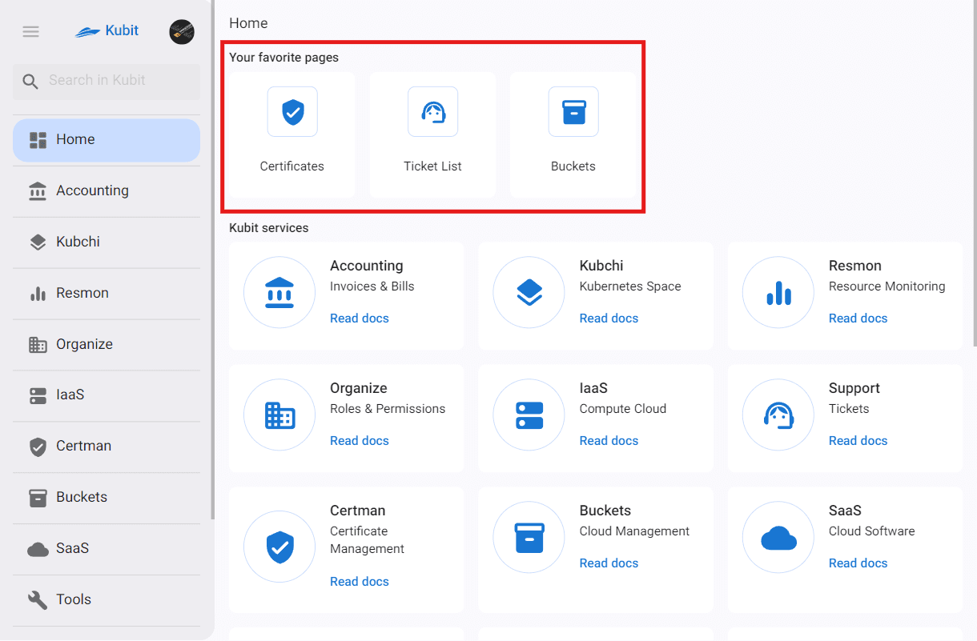977x641 pixels.
Task: Click the Accounting service bank icon
Action: point(279,293)
